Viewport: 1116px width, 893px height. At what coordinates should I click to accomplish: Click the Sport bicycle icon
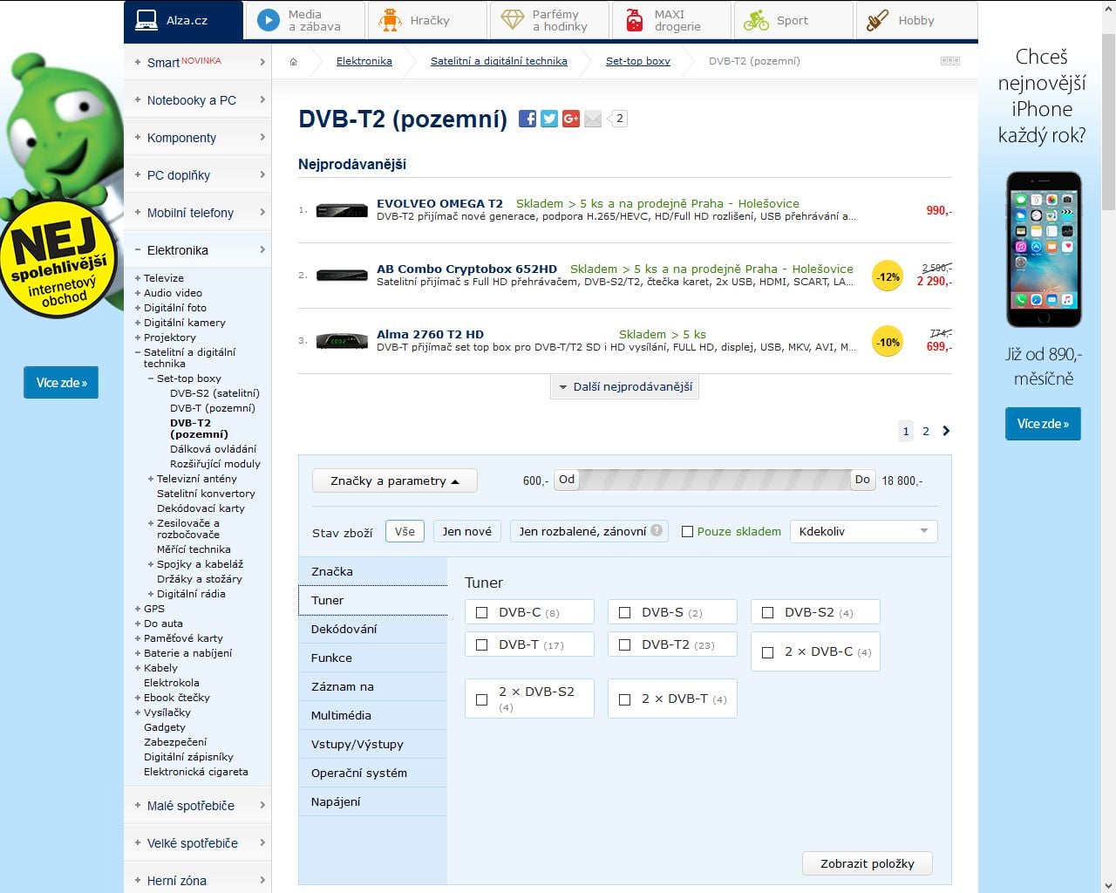coord(756,20)
